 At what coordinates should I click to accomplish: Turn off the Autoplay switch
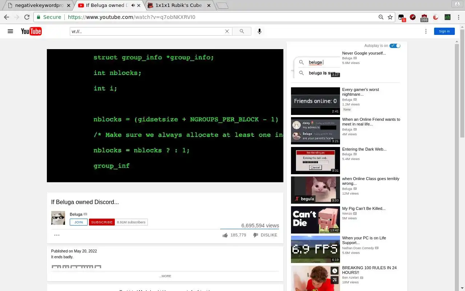click(x=395, y=46)
